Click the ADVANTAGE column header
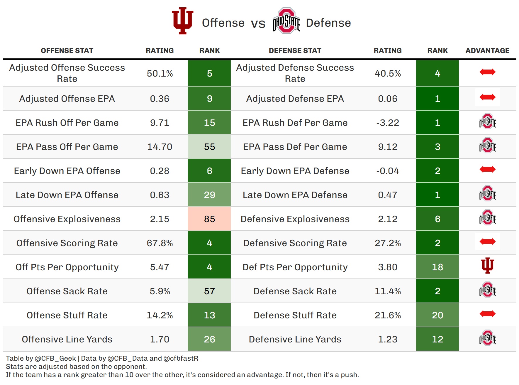The height and width of the screenshot is (385, 519). 487,51
